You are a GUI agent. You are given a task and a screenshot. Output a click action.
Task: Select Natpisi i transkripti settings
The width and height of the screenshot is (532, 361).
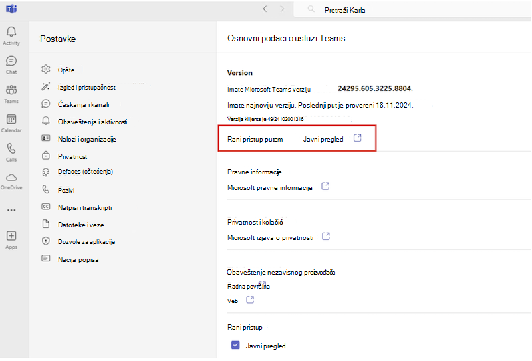85,207
